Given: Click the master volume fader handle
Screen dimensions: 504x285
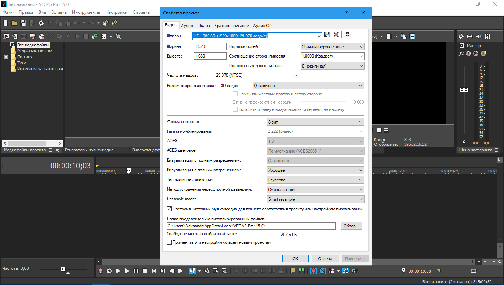Looking at the screenshot, I should pos(464,90).
